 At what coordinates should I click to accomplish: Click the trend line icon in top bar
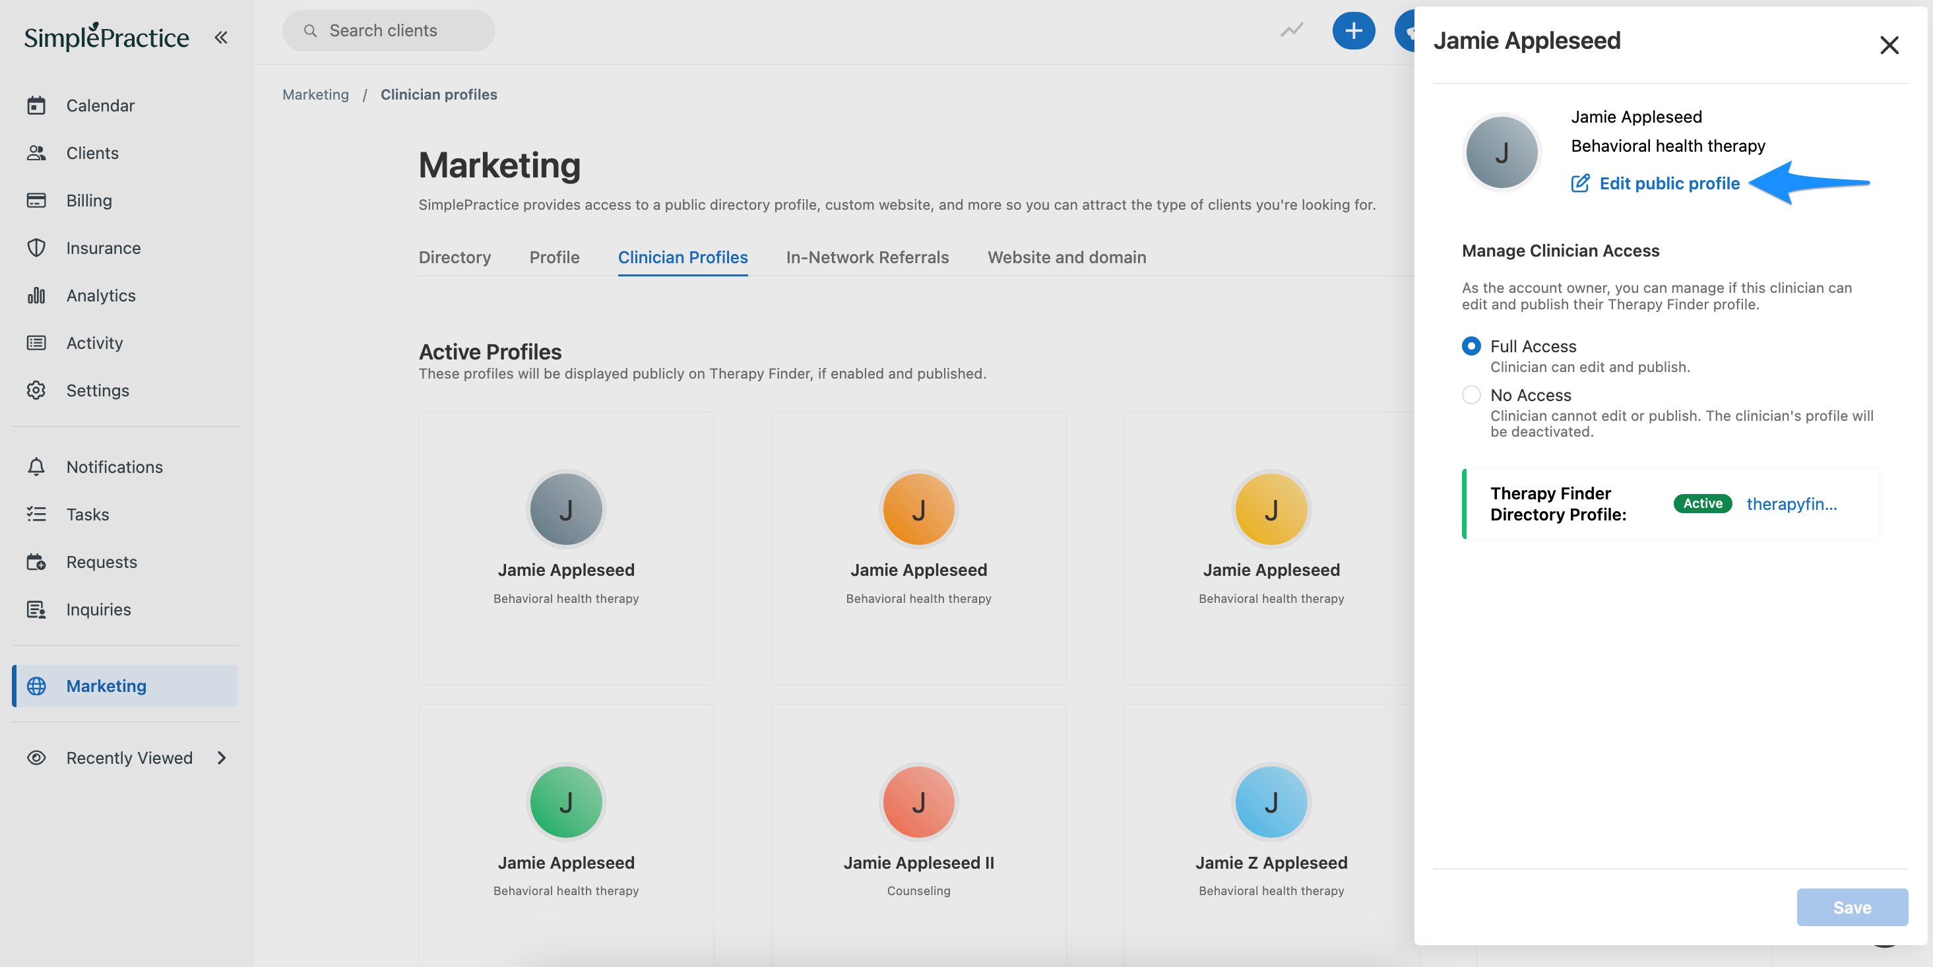1292,31
